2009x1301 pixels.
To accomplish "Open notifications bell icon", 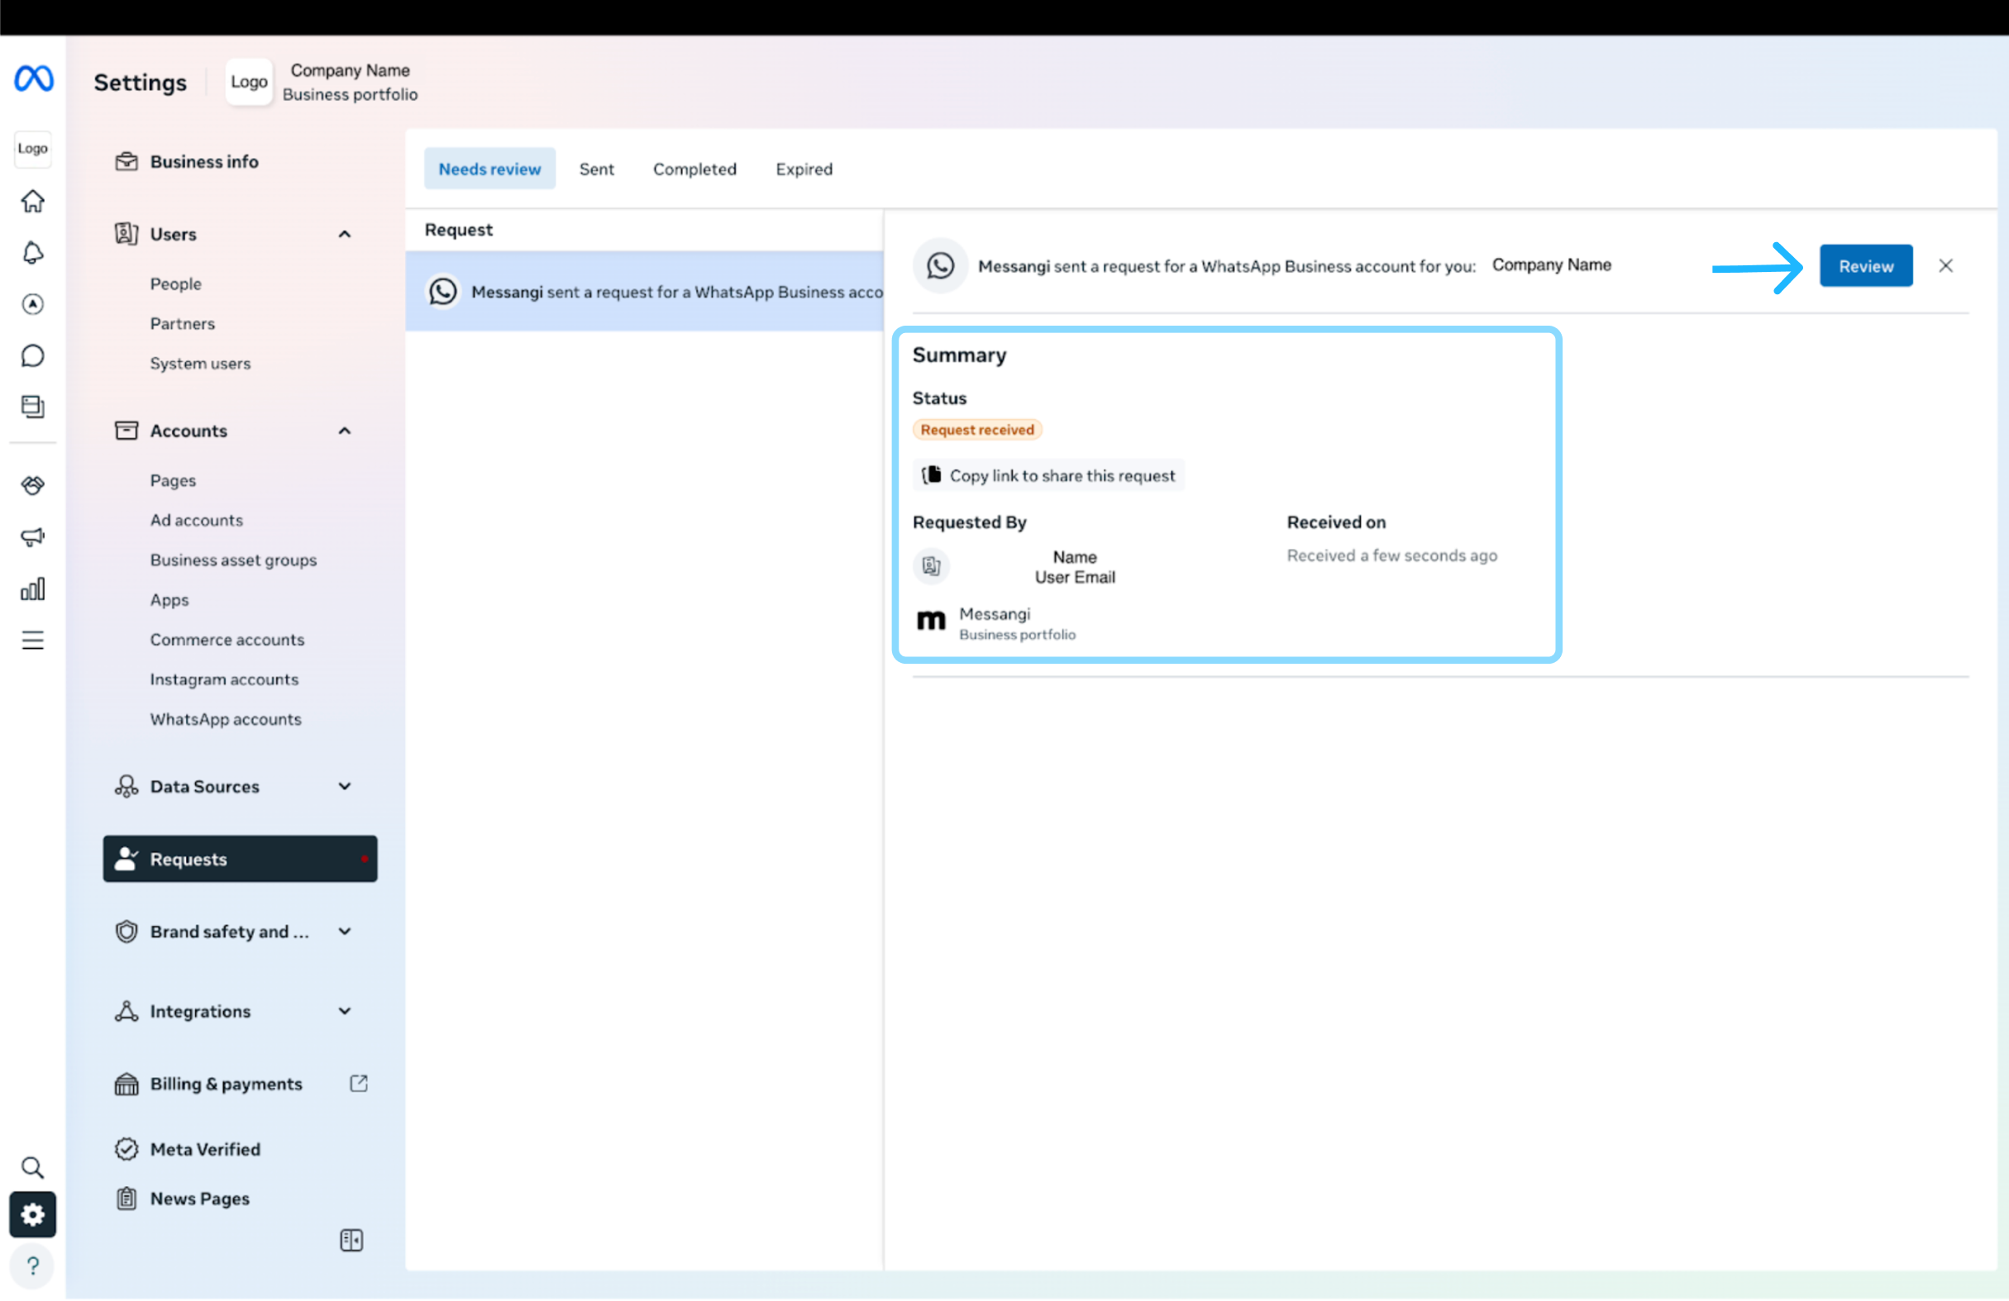I will 32,252.
